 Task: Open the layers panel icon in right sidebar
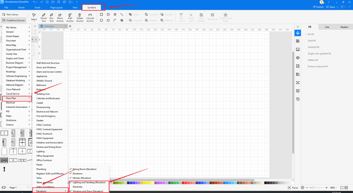[298, 58]
